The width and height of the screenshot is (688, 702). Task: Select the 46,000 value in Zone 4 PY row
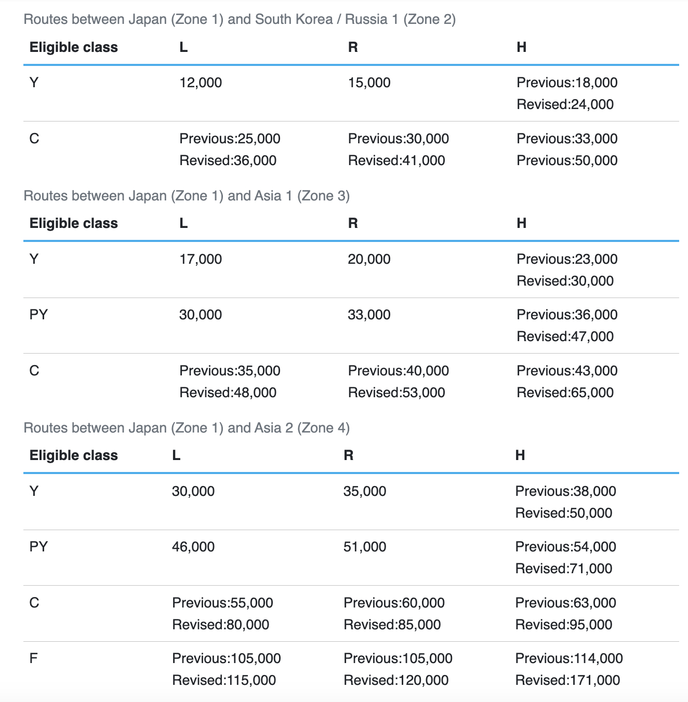[x=193, y=547]
